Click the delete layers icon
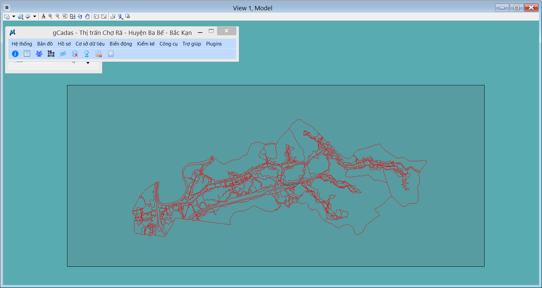The height and width of the screenshot is (288, 542). point(75,54)
